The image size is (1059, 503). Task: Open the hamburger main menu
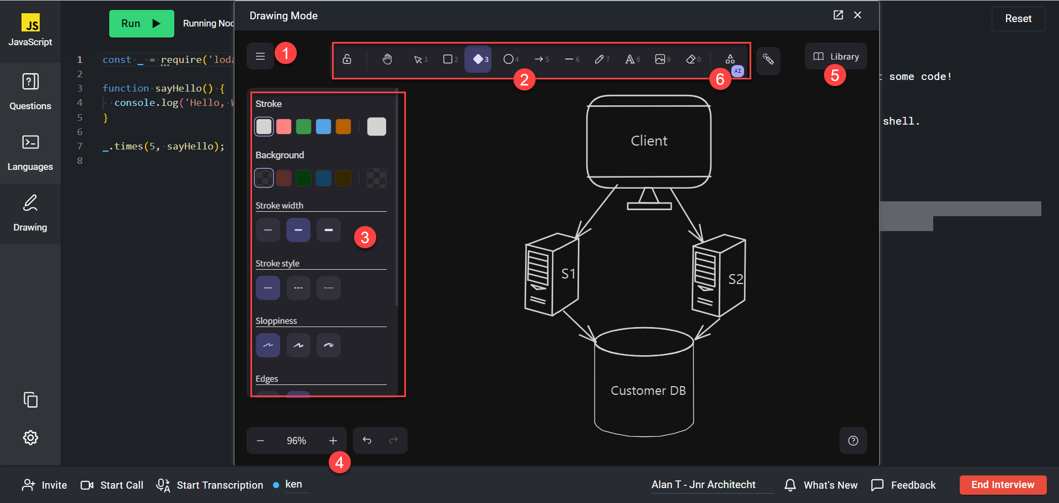click(x=260, y=56)
